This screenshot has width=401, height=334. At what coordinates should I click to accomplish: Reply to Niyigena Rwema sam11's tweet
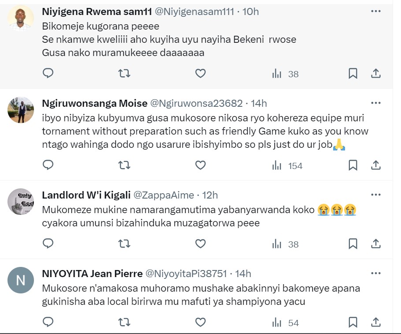point(48,74)
